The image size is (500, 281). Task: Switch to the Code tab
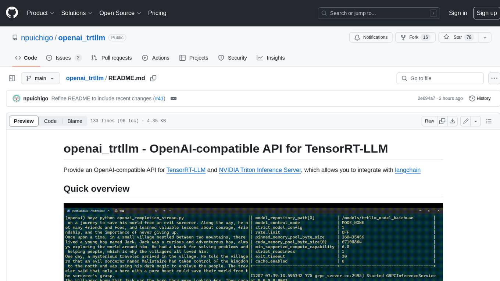(26, 58)
